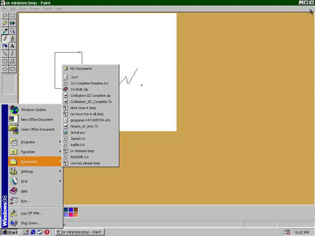Choose the Ellipse tool
This screenshot has height=236, width=315.
(x=5, y=69)
